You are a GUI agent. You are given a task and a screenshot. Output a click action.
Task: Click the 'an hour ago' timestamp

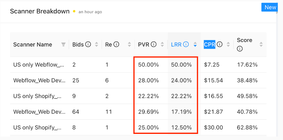[90, 12]
